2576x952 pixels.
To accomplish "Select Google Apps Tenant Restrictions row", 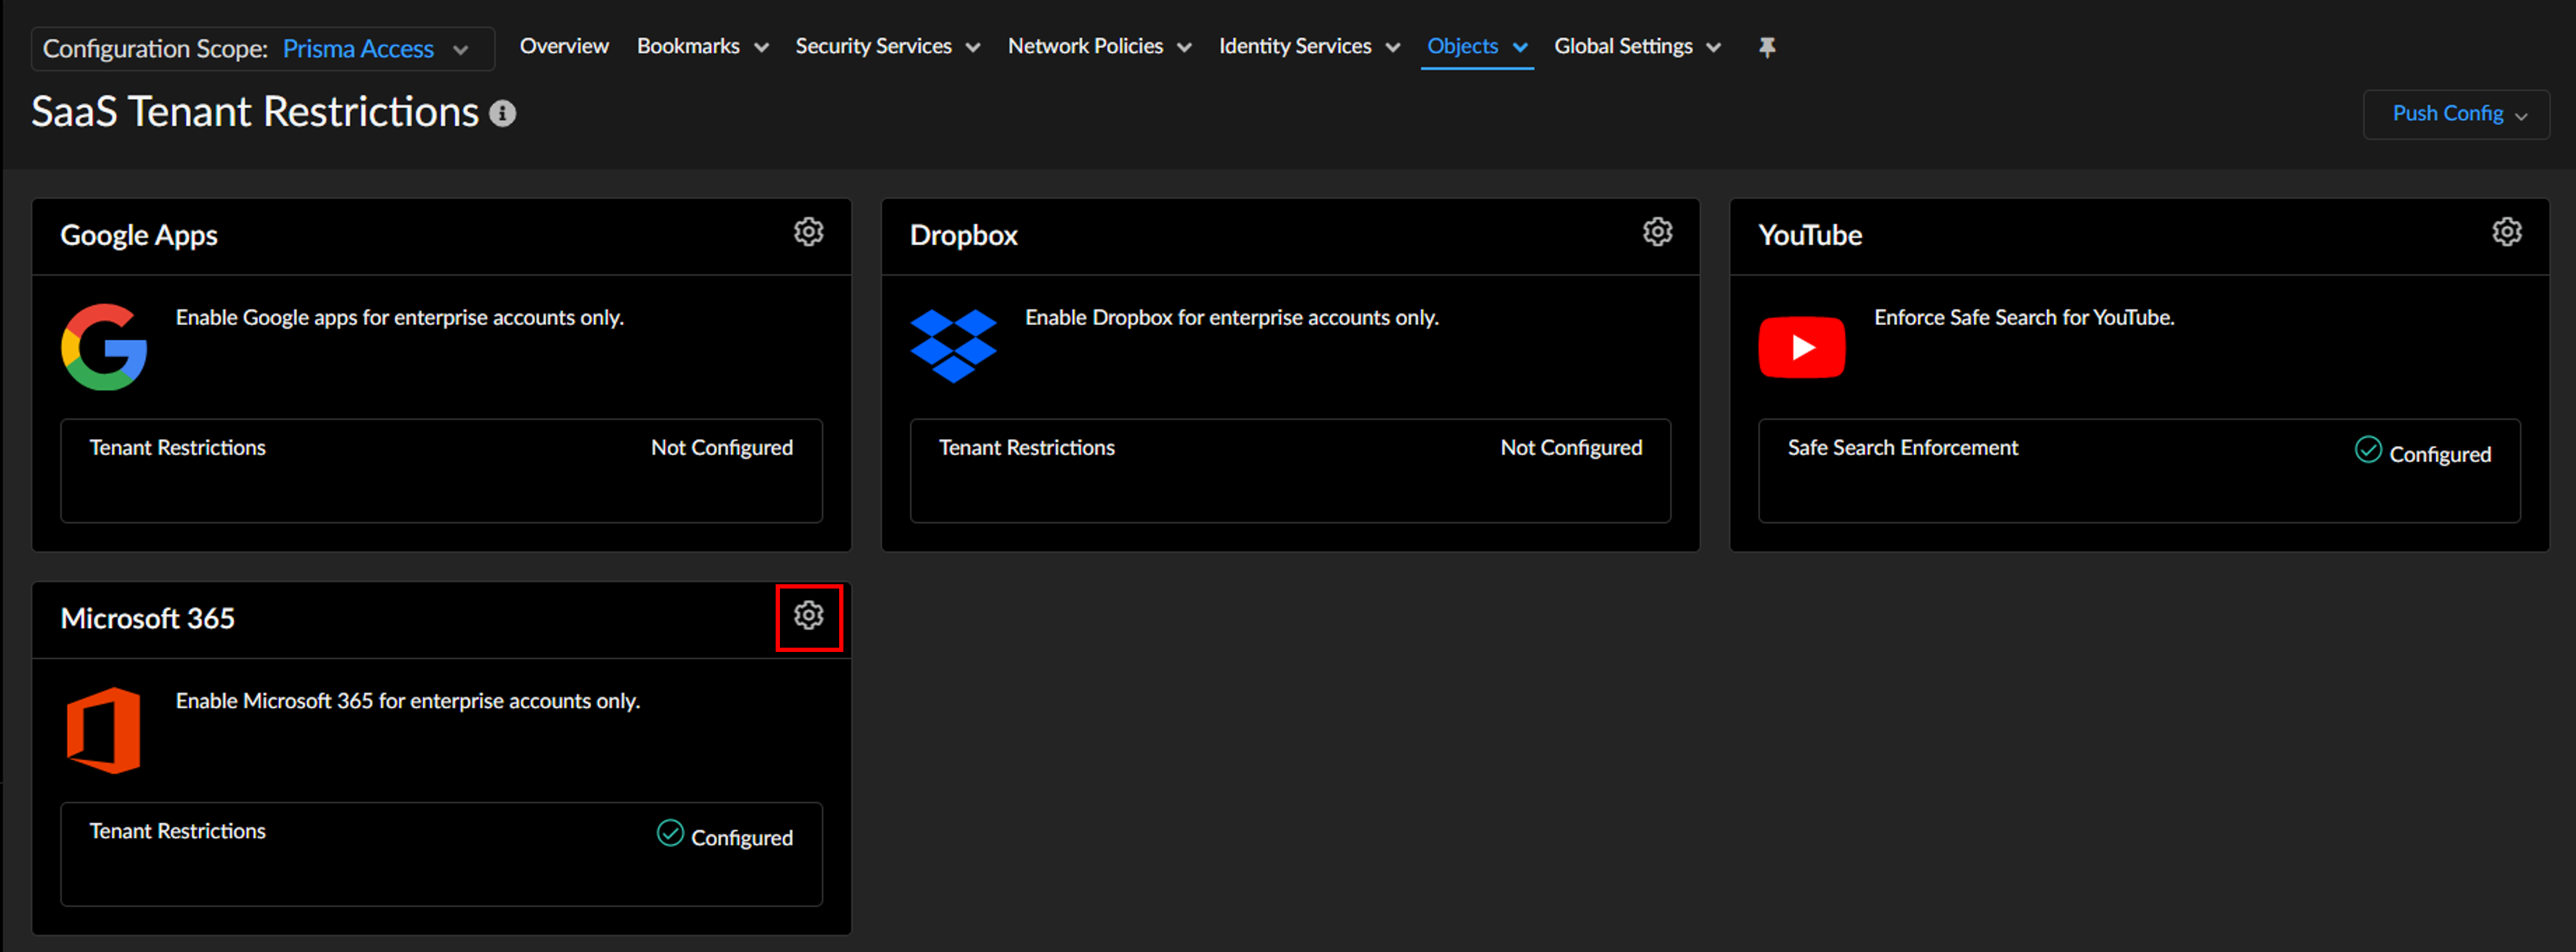I will tap(441, 470).
